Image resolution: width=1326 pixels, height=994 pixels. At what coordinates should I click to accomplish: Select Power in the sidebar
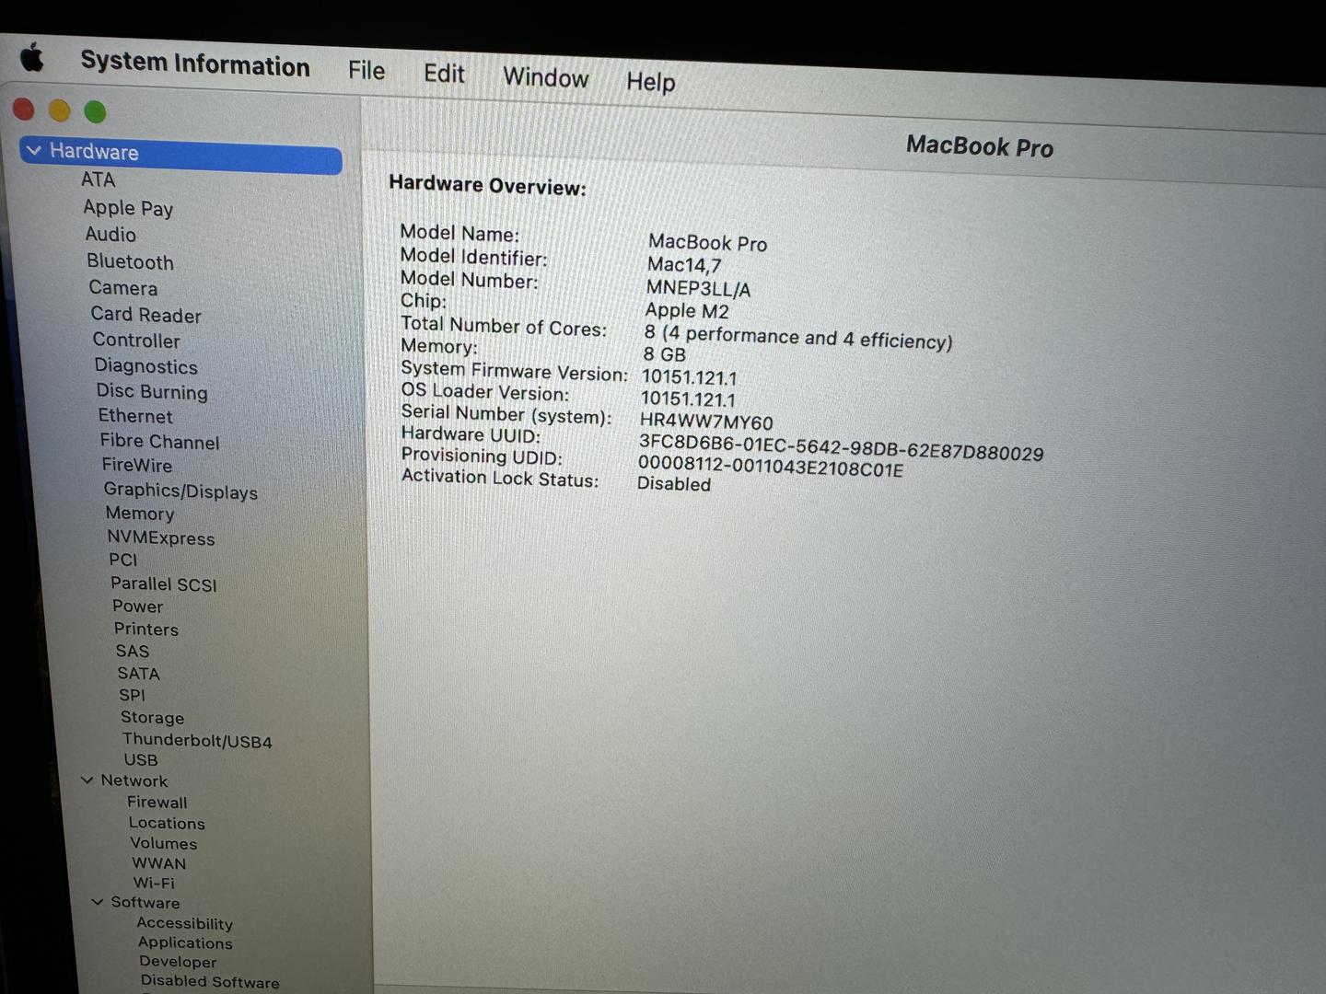(137, 607)
